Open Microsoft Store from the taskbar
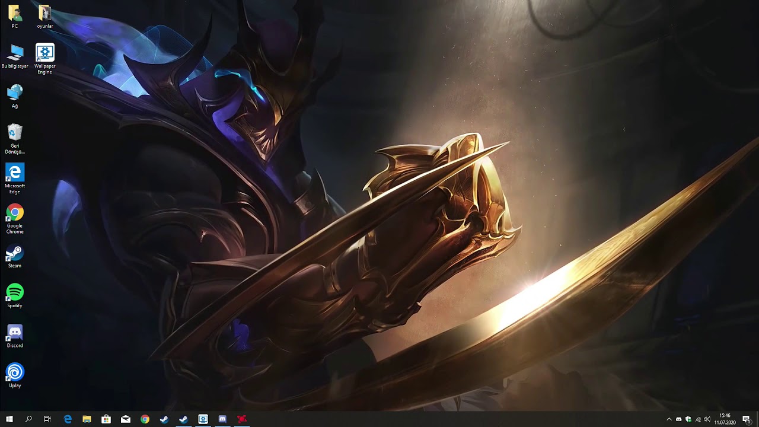 (x=106, y=419)
